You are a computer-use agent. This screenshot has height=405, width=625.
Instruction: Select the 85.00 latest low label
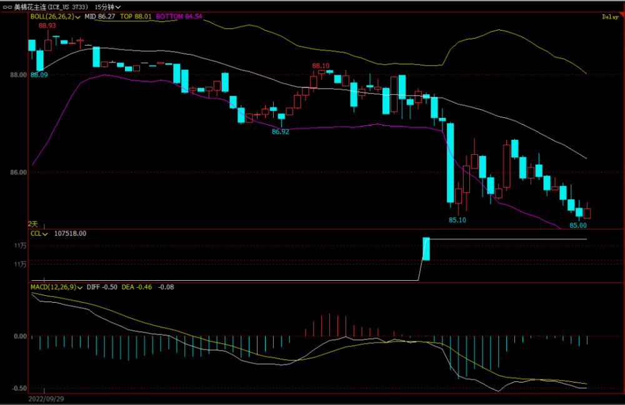pyautogui.click(x=577, y=225)
